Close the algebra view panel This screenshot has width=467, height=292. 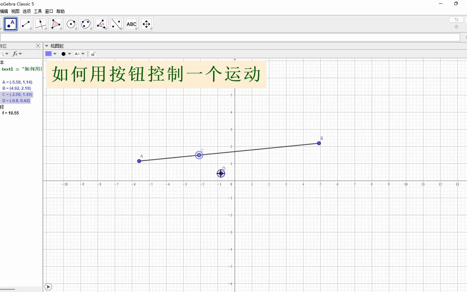[38, 46]
